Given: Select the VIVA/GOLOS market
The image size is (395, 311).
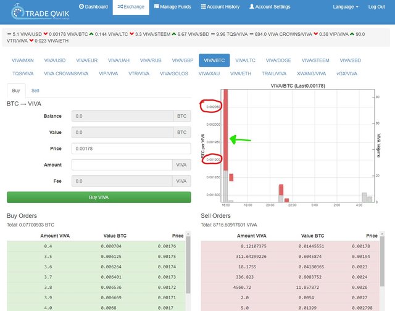Looking at the screenshot, I should tap(174, 73).
